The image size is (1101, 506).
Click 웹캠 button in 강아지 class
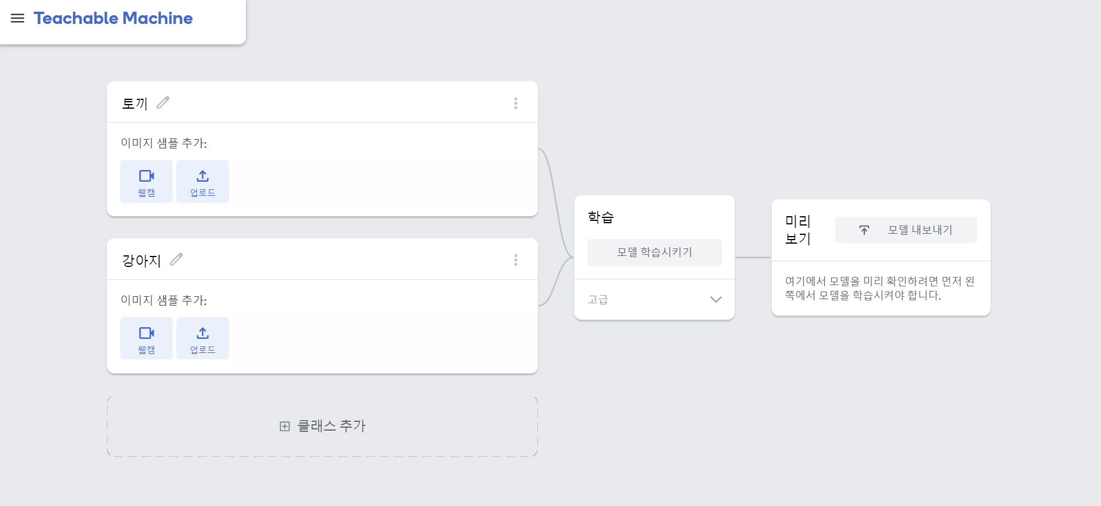pos(147,338)
